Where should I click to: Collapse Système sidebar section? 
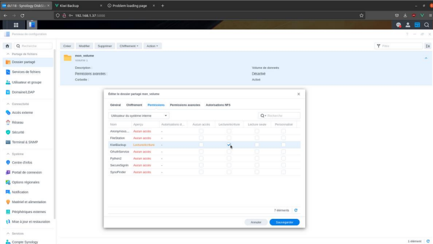pyautogui.click(x=8, y=154)
